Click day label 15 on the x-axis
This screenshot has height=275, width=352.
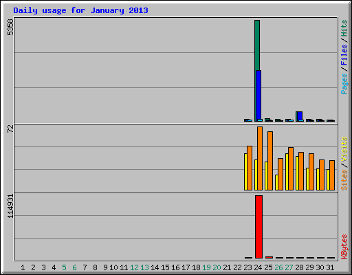165,267
